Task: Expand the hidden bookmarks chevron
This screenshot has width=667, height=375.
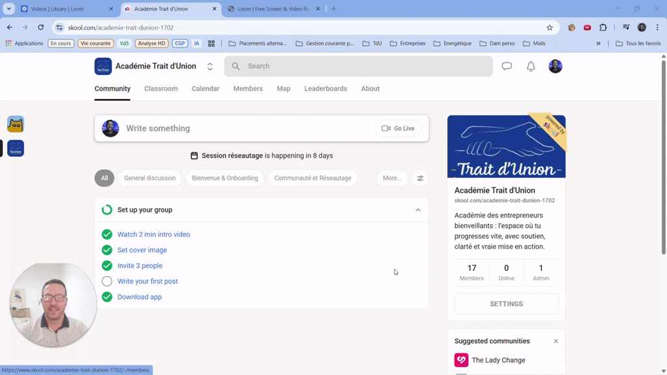Action: (x=598, y=44)
